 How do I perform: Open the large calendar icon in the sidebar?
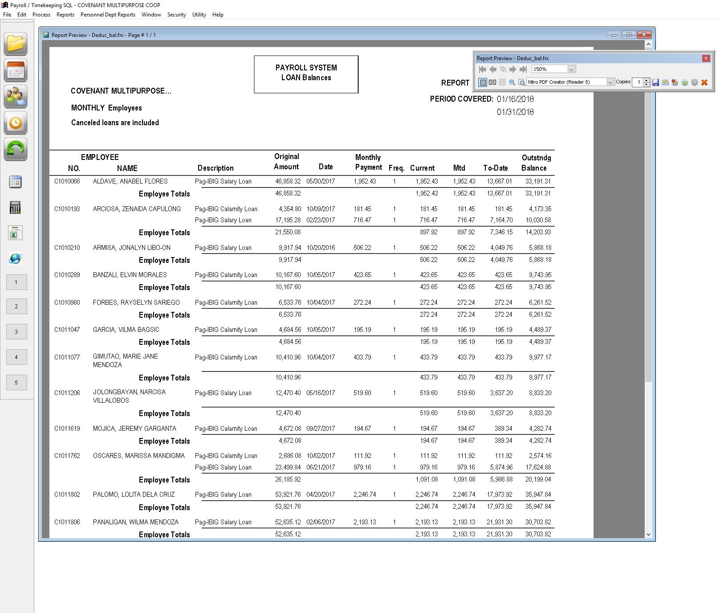(x=16, y=70)
